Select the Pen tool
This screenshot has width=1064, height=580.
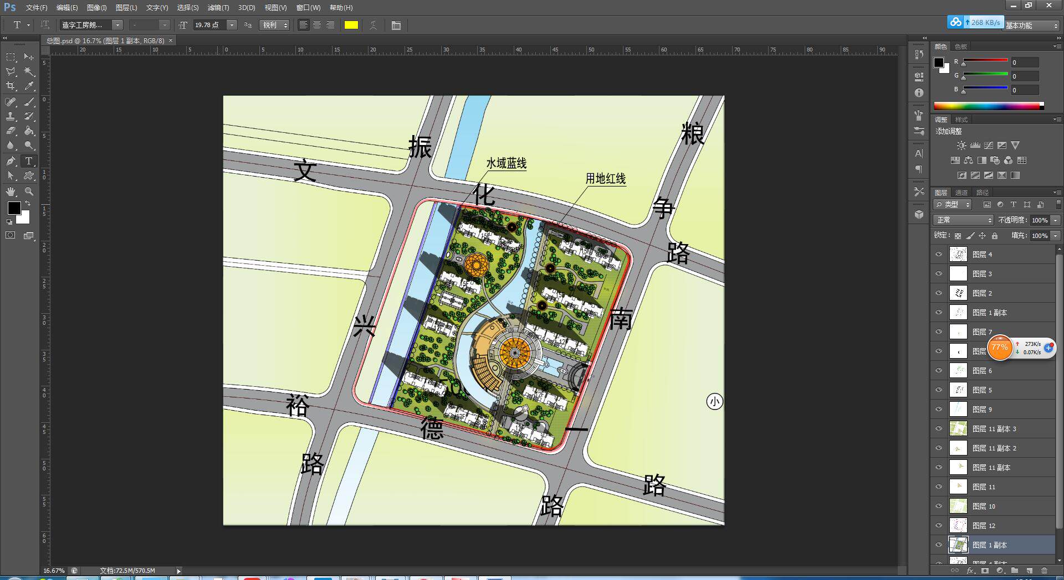tap(11, 161)
